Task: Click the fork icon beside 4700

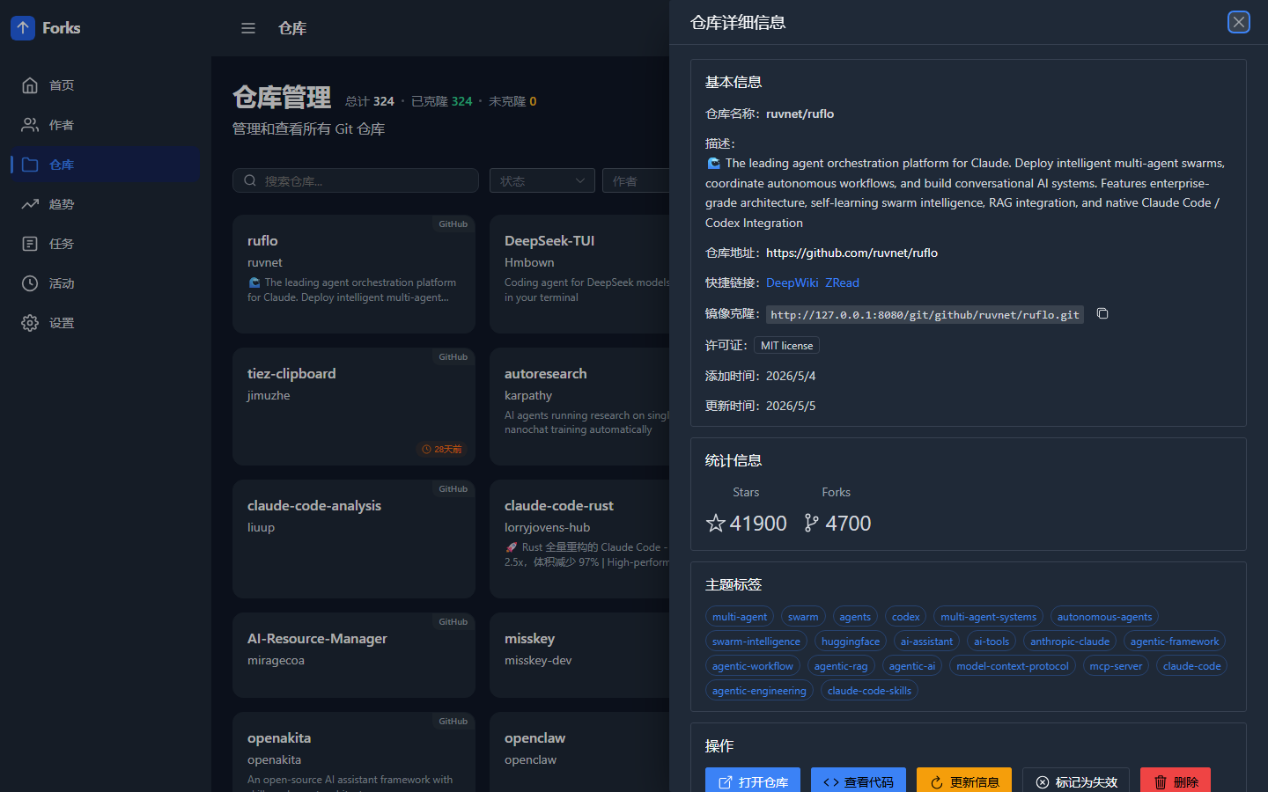Action: pos(811,524)
